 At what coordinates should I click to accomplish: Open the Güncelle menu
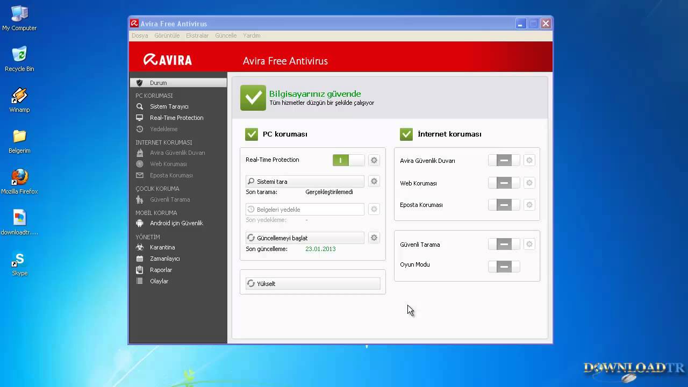tap(226, 35)
